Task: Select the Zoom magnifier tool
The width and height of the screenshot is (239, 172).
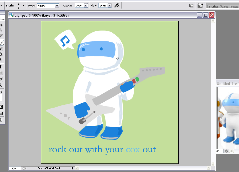Action: pos(1,85)
